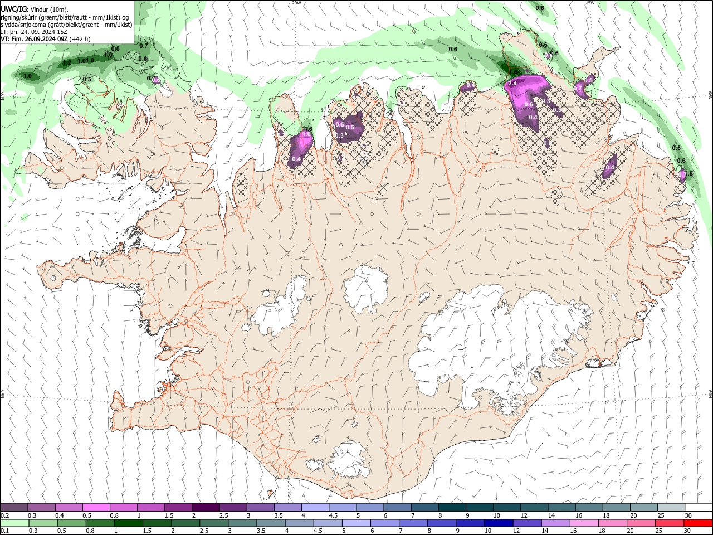Image resolution: width=713 pixels, height=535 pixels.
Task: Pick snow scale swatch between 1.5 and 2
Action: coord(178,507)
